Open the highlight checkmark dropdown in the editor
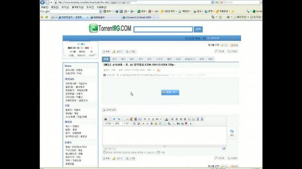The height and width of the screenshot is (169, 302). click(163, 119)
